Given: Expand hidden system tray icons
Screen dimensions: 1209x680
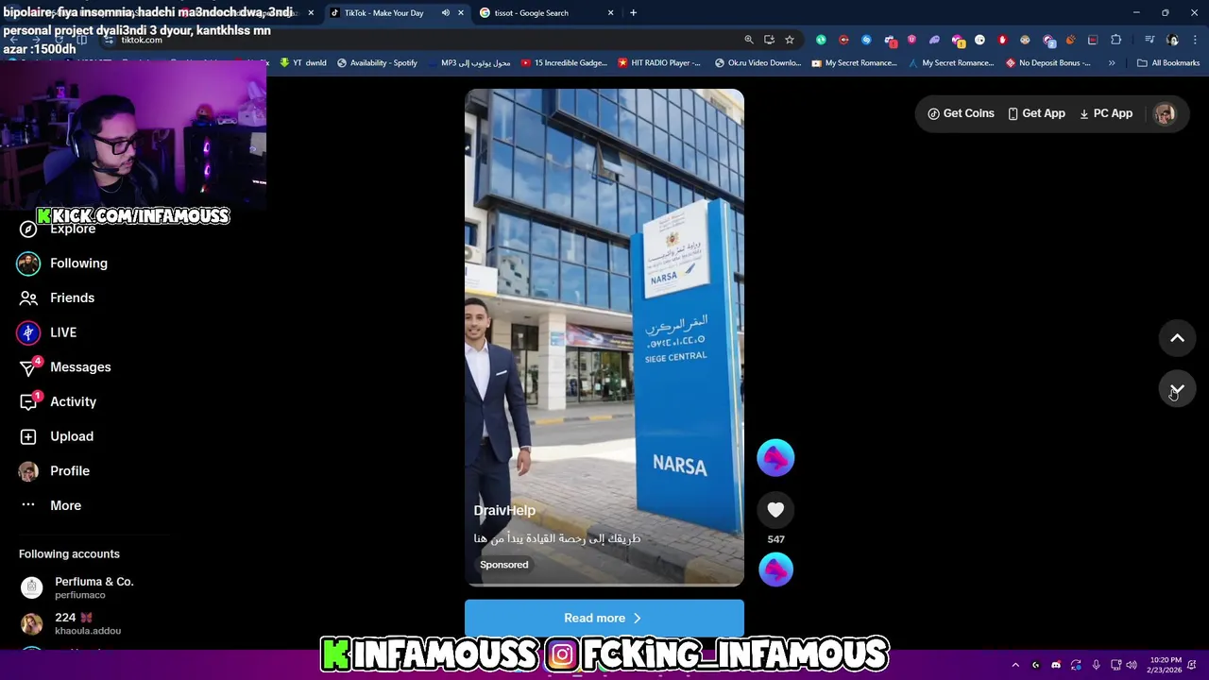Looking at the screenshot, I should [x=1015, y=665].
